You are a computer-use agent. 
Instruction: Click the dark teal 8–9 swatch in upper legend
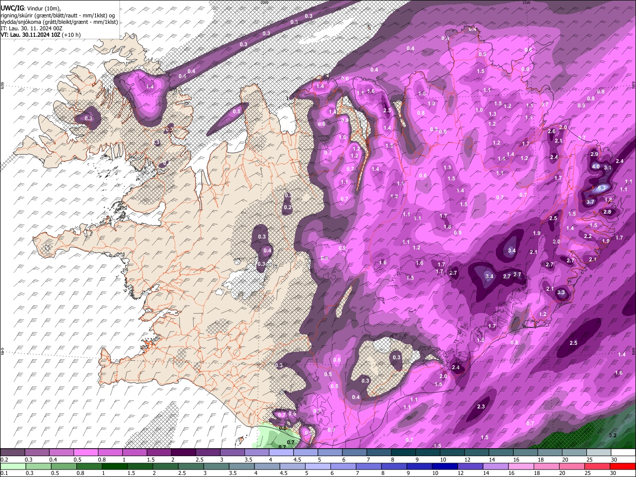(403, 453)
